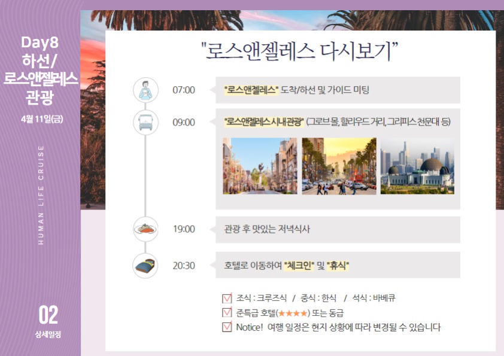504x356 pixels.
Task: Click the text 도착/하선 및 가이드 미팅
Action: [325, 90]
